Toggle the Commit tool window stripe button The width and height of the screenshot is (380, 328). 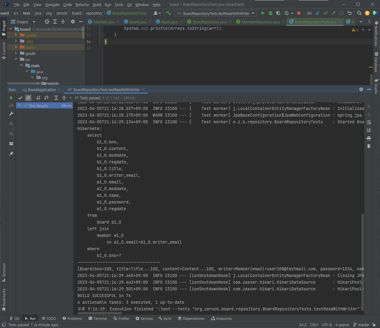click(x=4, y=51)
